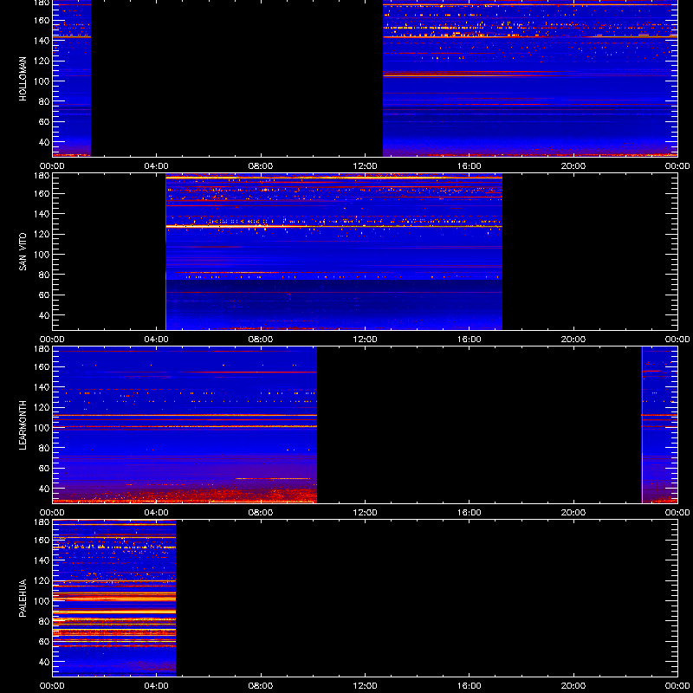Click San Vito spectrogram data block
693x693 pixels.
pos(334,252)
